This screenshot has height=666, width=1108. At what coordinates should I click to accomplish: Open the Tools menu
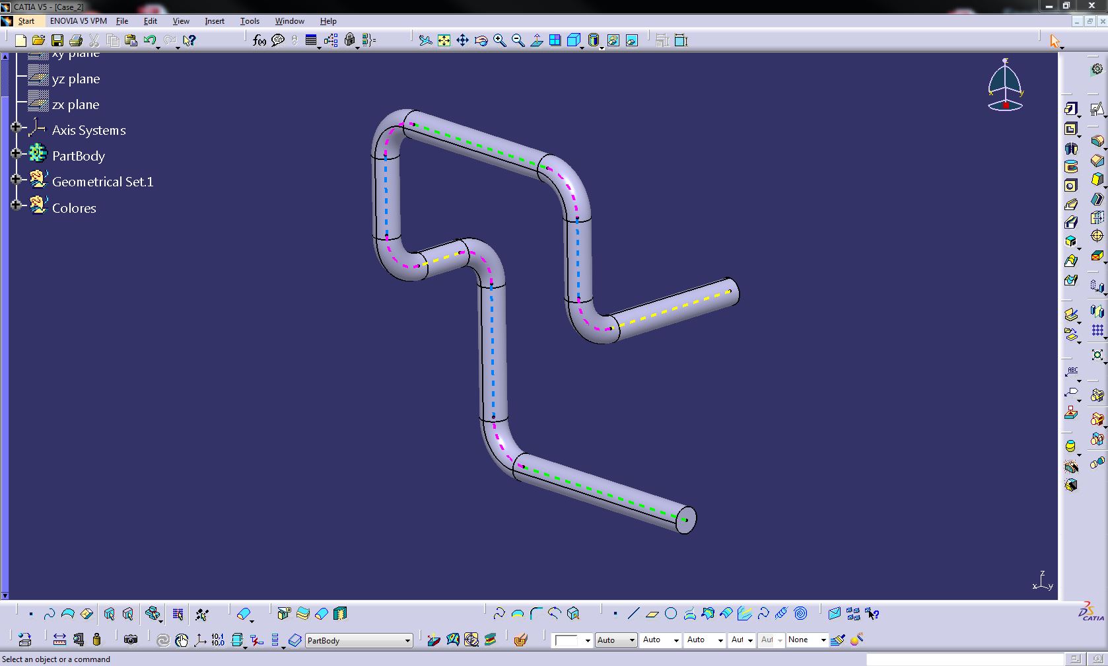tap(250, 21)
